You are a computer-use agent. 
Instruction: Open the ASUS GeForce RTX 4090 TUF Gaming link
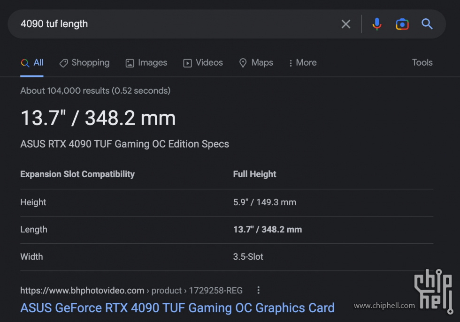177,308
